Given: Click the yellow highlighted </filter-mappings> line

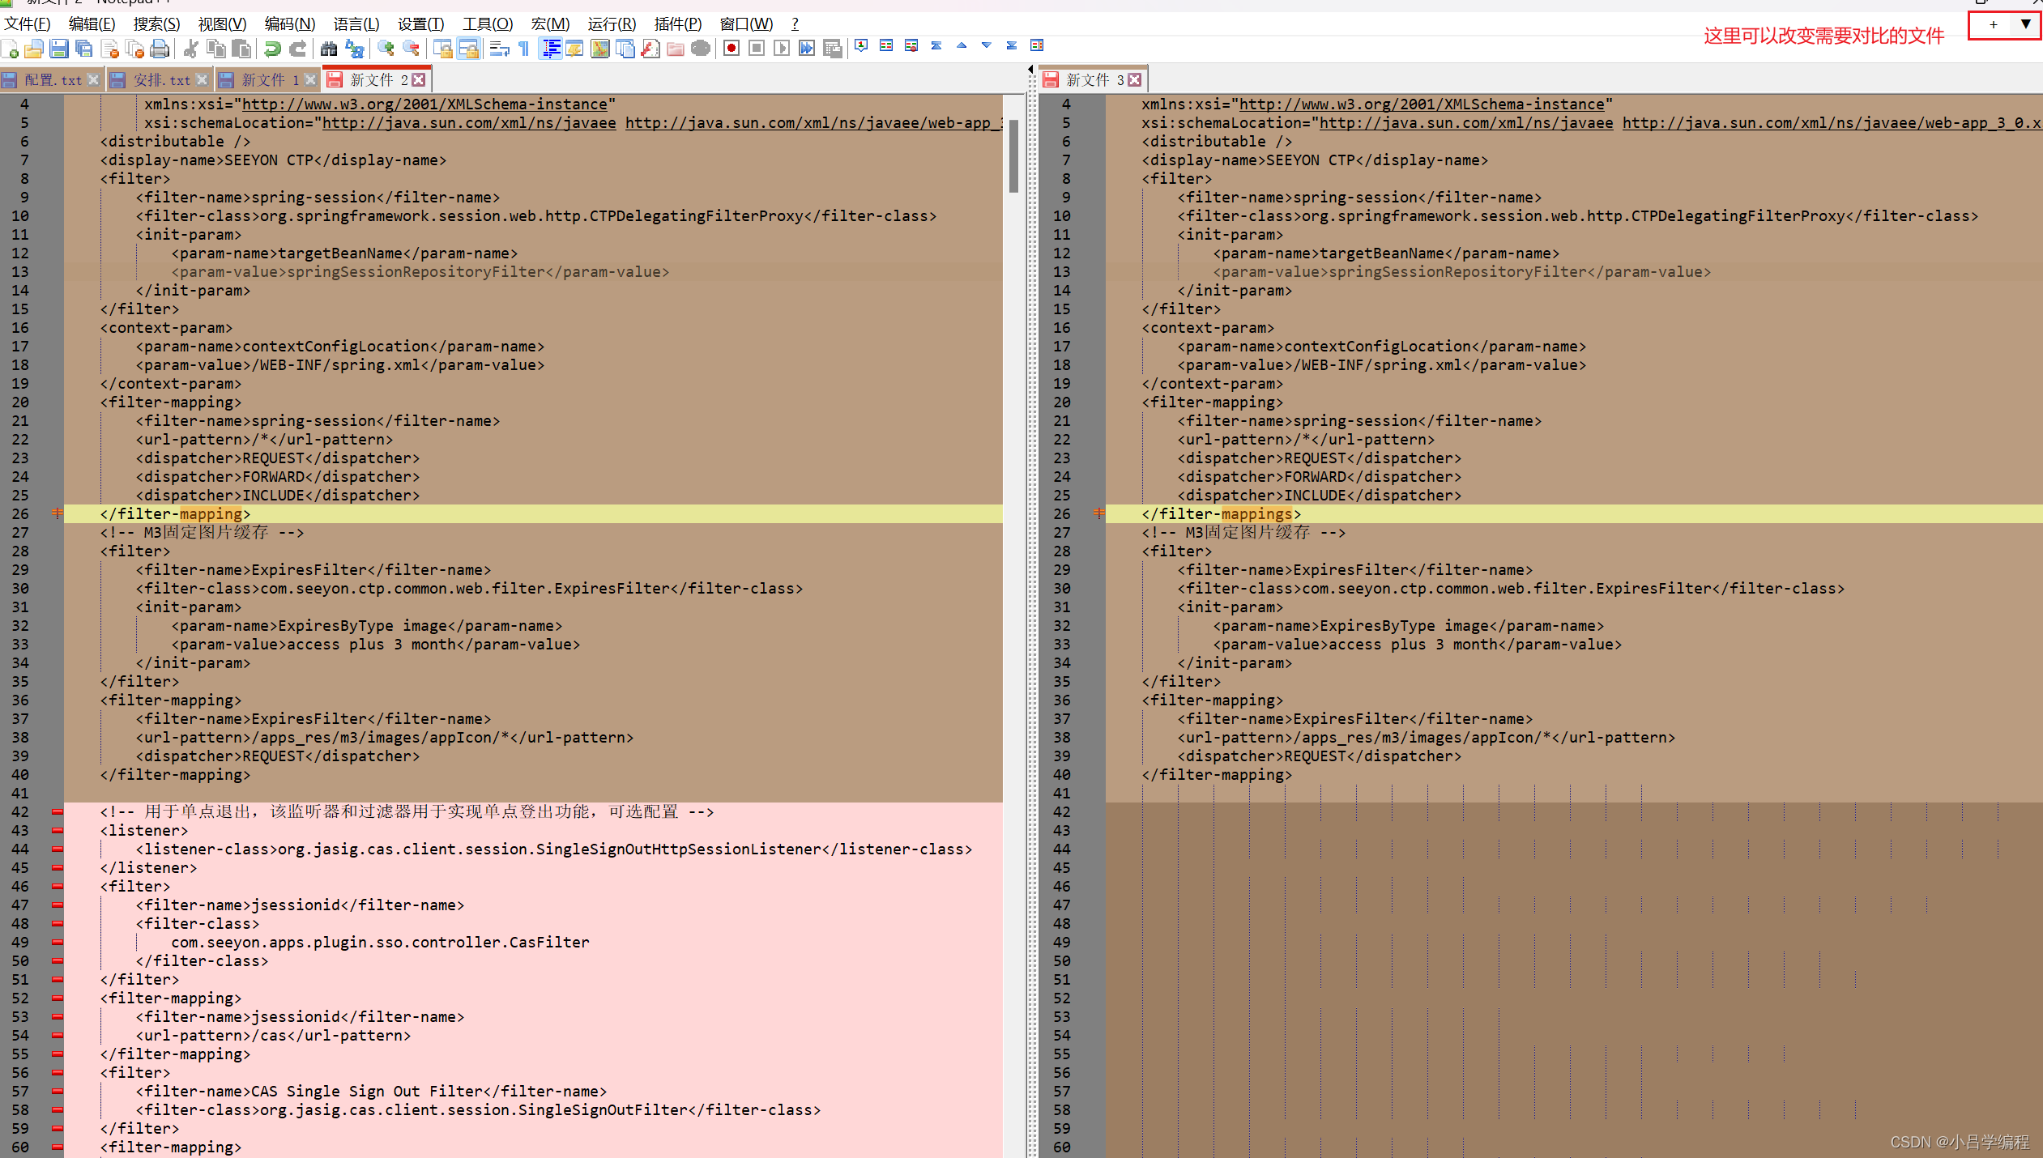Looking at the screenshot, I should pyautogui.click(x=1220, y=513).
